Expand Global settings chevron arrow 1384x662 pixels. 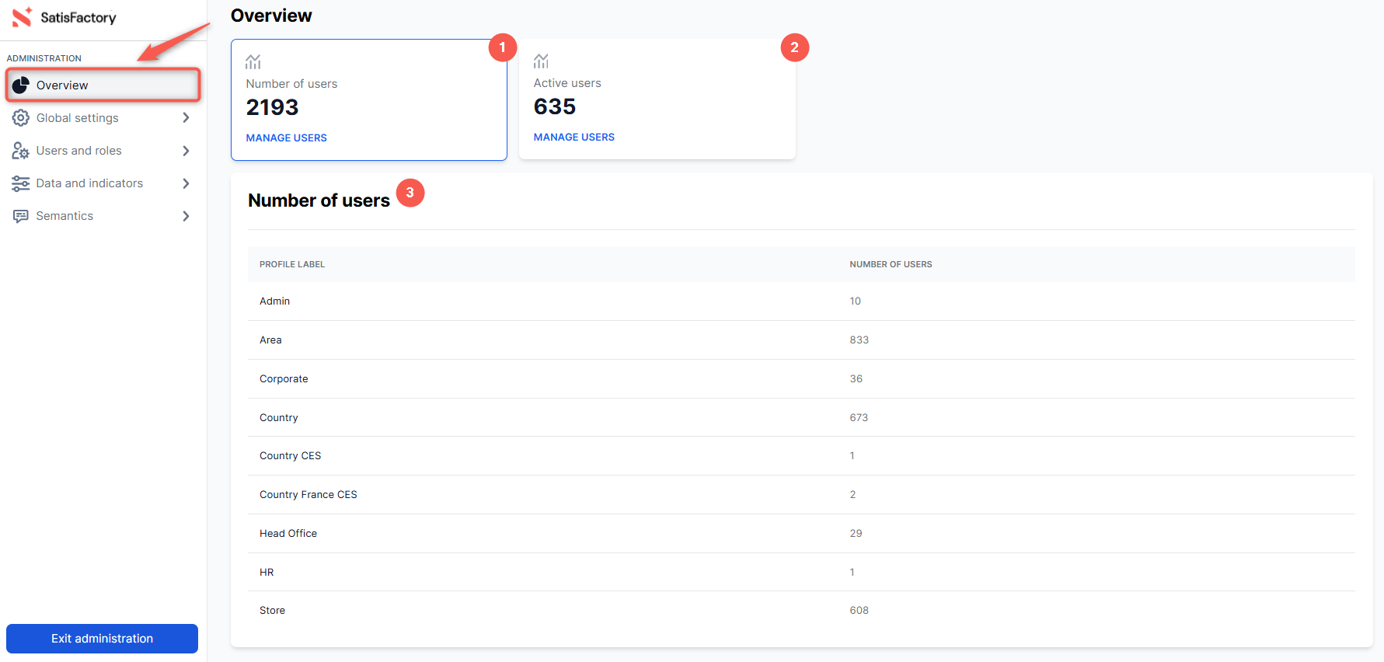(x=186, y=118)
